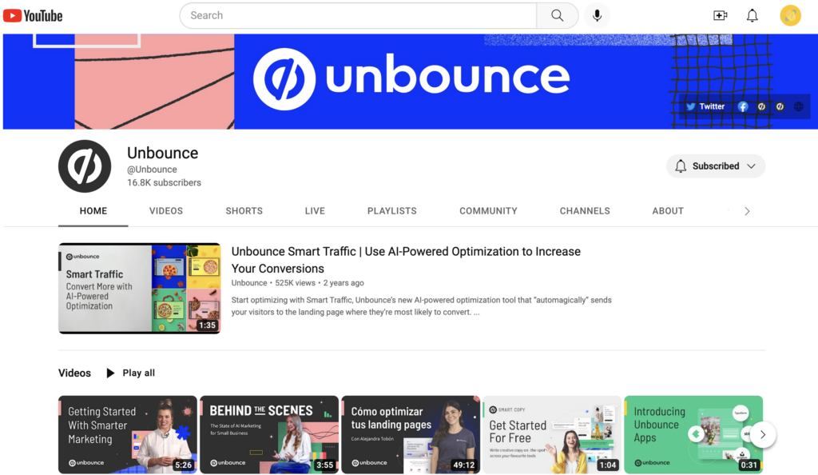Click the Play all label
The width and height of the screenshot is (818, 475).
click(139, 373)
